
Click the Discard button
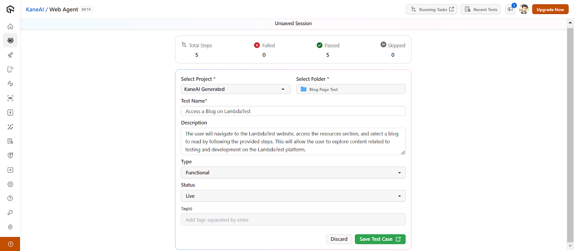[339, 239]
